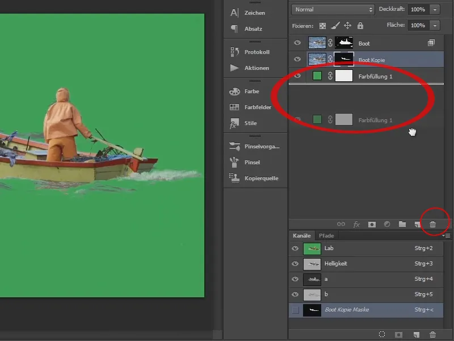This screenshot has width=454, height=341.
Task: Lock all padlock icon
Action: tap(360, 26)
